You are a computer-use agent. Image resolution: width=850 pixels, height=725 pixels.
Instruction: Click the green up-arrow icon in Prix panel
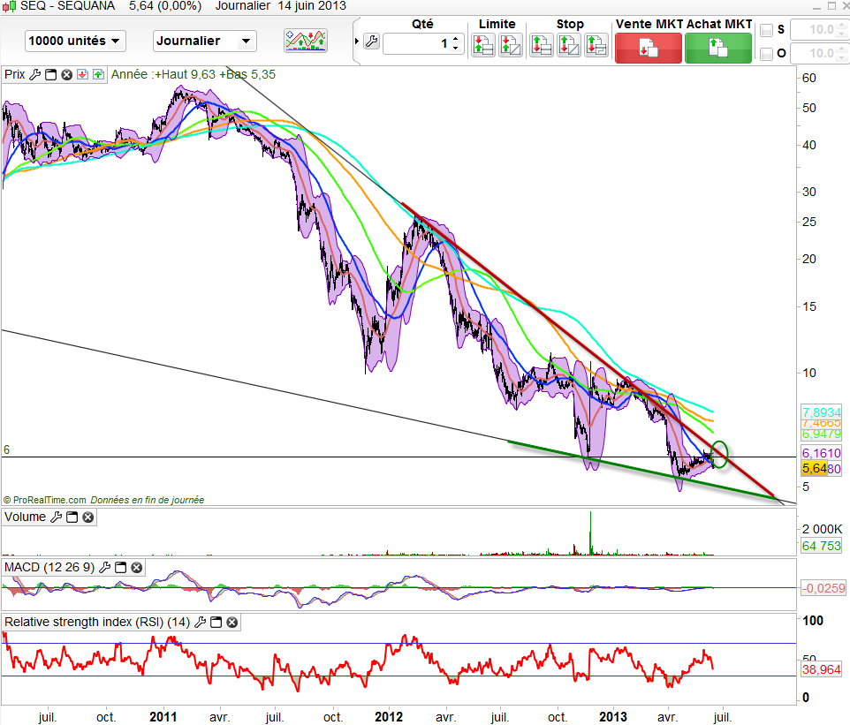[97, 75]
